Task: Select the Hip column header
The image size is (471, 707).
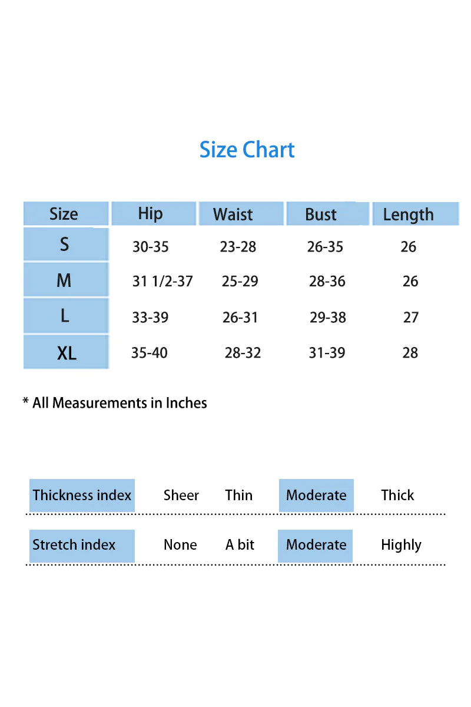Action: [151, 213]
